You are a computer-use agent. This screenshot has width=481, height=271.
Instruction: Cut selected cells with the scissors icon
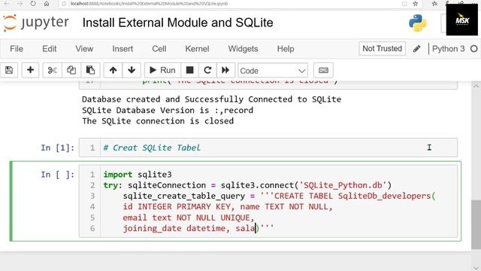[52, 70]
